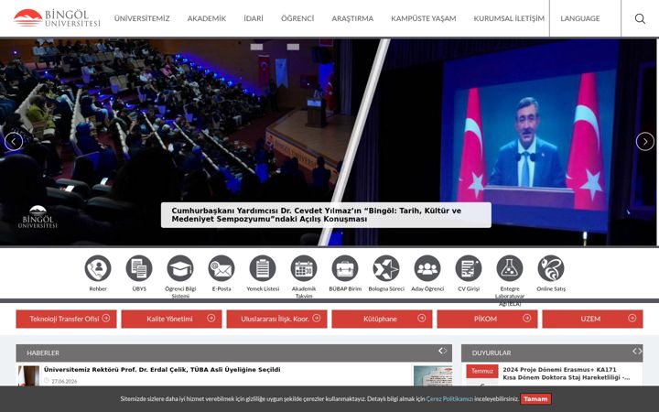Open the Online Satış icon

pos(551,268)
